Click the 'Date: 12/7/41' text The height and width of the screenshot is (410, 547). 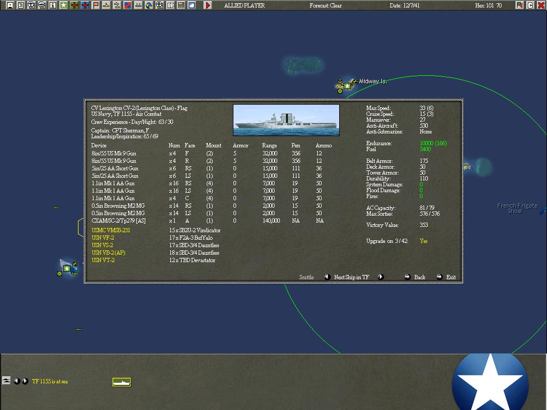[405, 5]
